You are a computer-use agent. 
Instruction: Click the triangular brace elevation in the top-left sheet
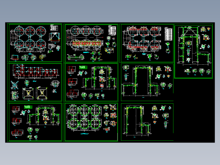tap(55, 37)
